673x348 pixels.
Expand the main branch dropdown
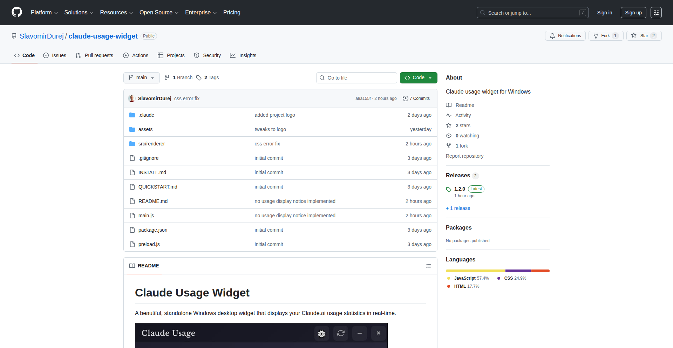pyautogui.click(x=141, y=78)
